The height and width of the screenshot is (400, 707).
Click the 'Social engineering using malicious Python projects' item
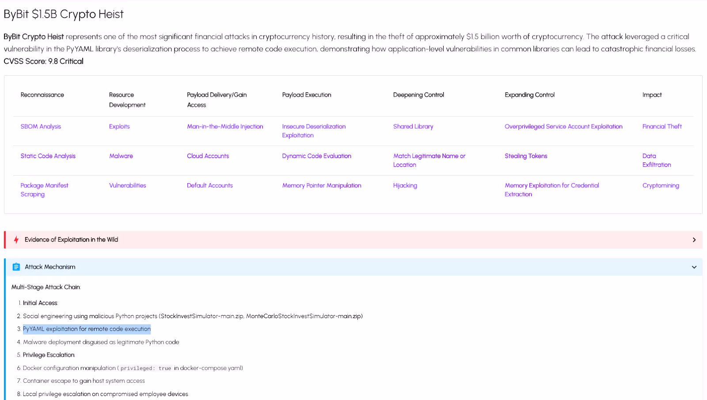coord(193,316)
